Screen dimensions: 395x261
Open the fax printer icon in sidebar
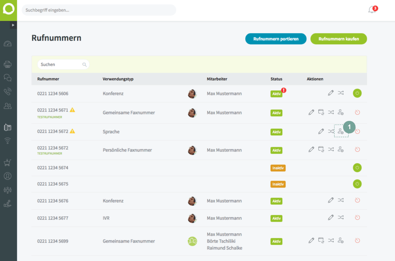click(x=8, y=64)
